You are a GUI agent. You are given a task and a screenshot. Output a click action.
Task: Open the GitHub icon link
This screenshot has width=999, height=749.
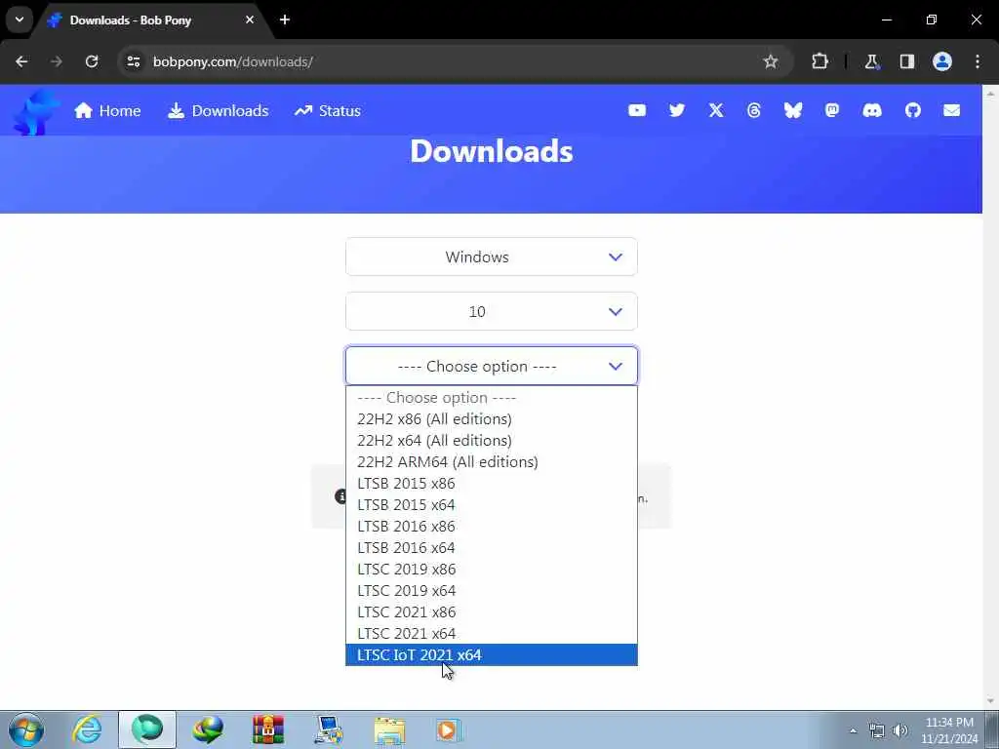912,111
